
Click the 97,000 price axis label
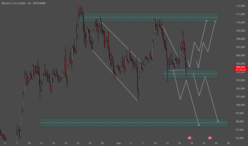[240, 130]
